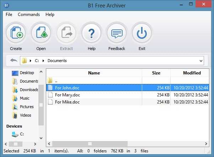Click the Feedback speech bubble icon
The width and height of the screenshot is (214, 157).
coord(117,33)
